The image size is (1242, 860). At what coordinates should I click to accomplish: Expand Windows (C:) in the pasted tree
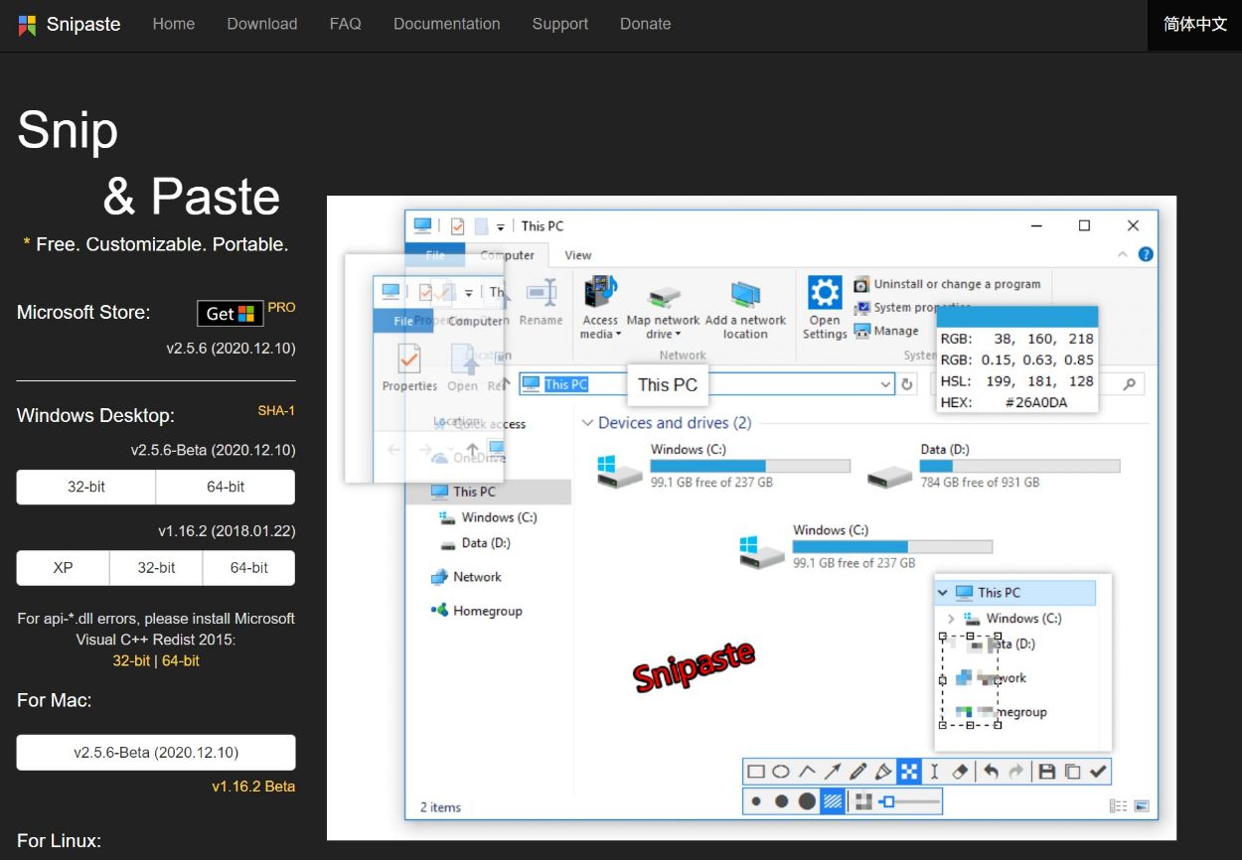[x=951, y=619]
